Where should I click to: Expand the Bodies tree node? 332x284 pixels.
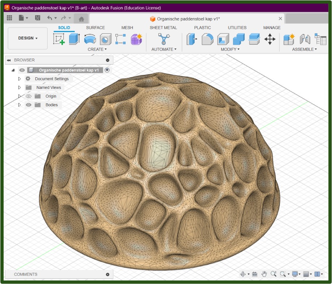(x=20, y=105)
